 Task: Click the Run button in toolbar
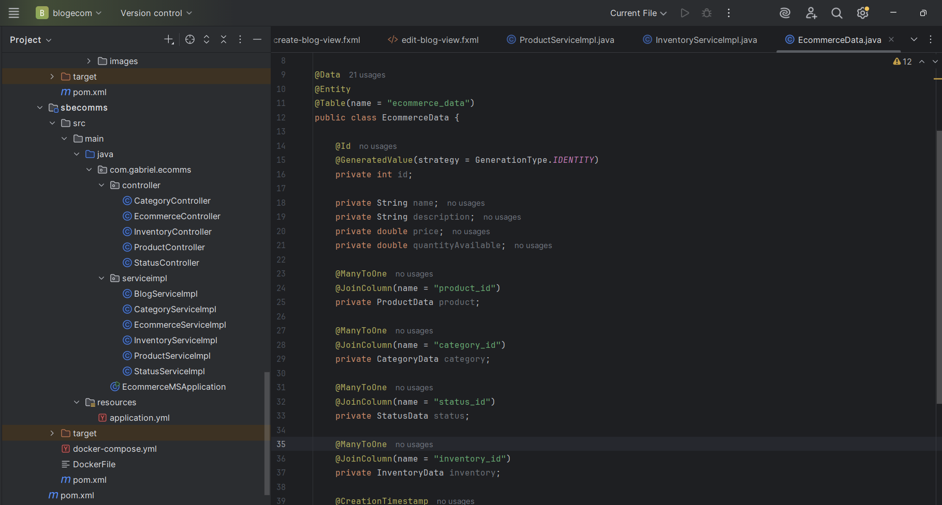[685, 13]
